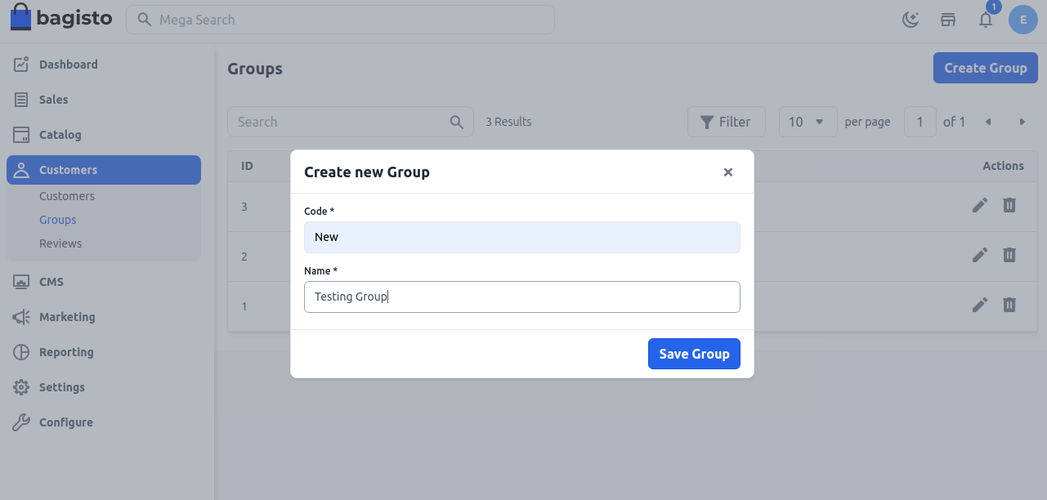Image resolution: width=1047 pixels, height=500 pixels.
Task: Click inside the Name field of the modal
Action: point(522,297)
